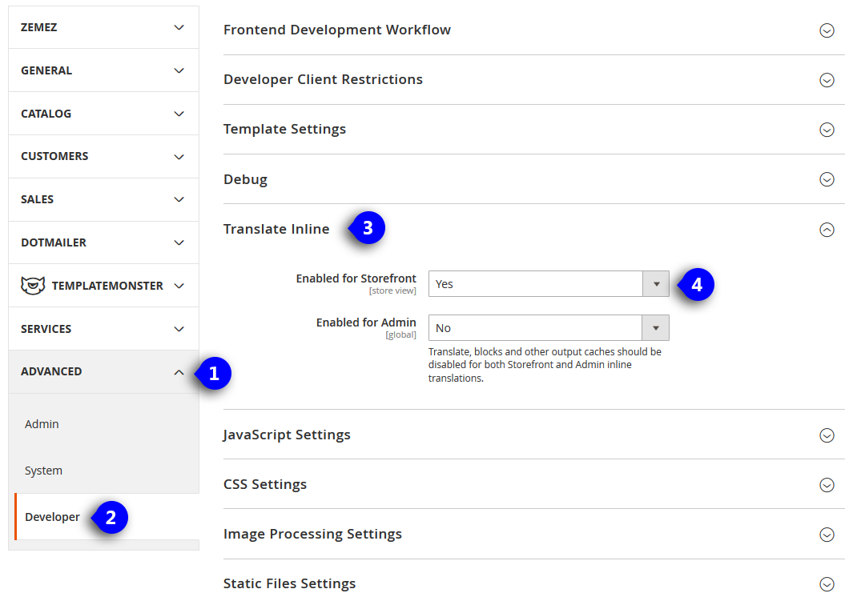The image size is (857, 601).
Task: Expand JavaScript Settings via its circle arrow
Action: [827, 435]
